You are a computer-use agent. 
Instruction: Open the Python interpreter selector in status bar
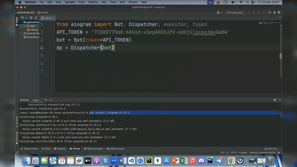point(262,153)
